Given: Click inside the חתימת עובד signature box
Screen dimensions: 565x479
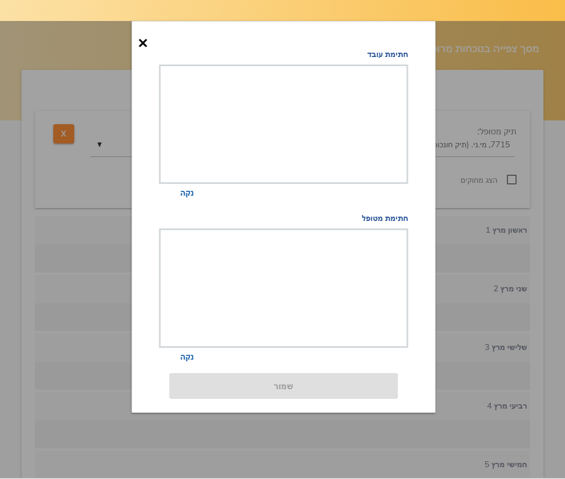Looking at the screenshot, I should pyautogui.click(x=283, y=124).
